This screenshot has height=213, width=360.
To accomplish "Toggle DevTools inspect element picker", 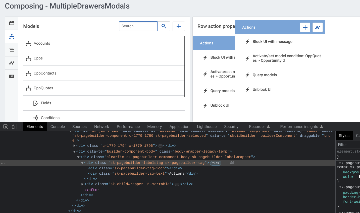I will pos(6,127).
